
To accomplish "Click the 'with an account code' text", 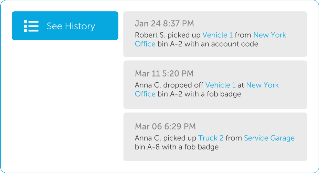I will 221,44.
